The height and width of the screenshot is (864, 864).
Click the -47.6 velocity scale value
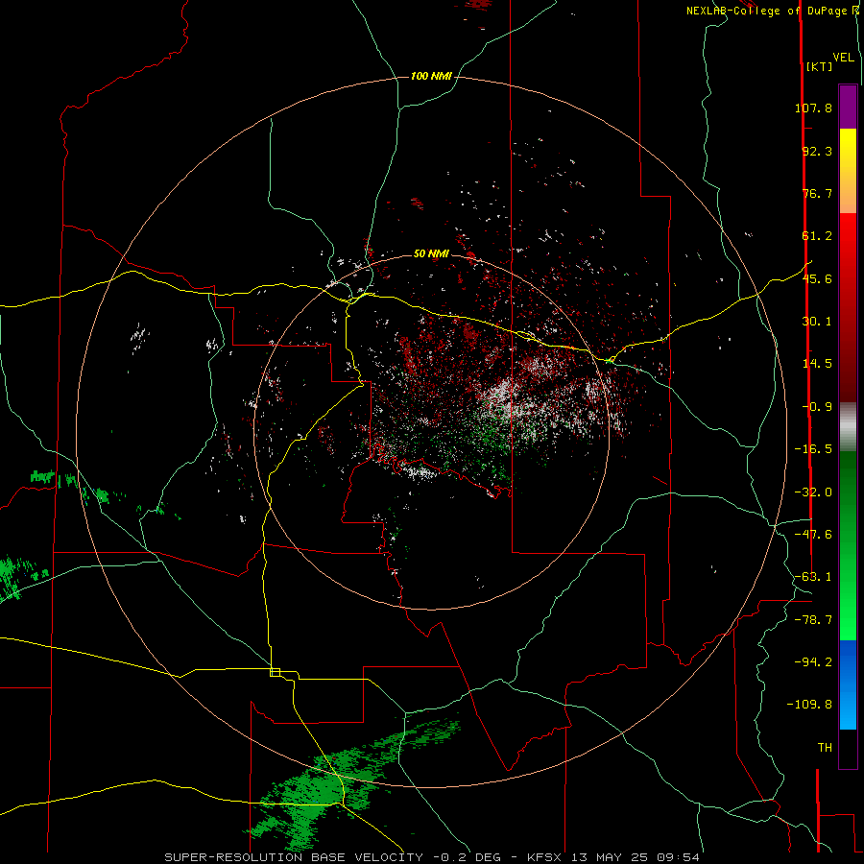[813, 535]
